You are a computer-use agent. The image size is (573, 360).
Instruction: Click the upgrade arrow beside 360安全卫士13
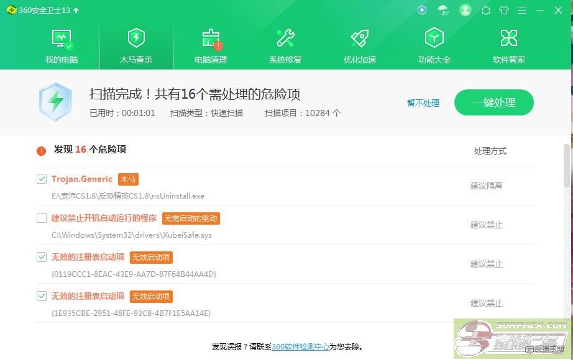[x=76, y=10]
